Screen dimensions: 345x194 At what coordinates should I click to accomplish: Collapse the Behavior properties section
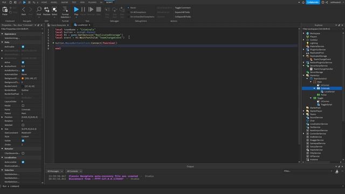(2, 149)
